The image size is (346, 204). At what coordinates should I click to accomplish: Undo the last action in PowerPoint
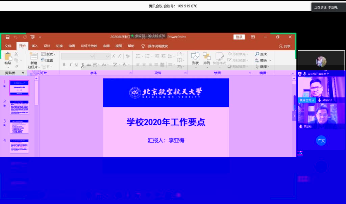15,37
